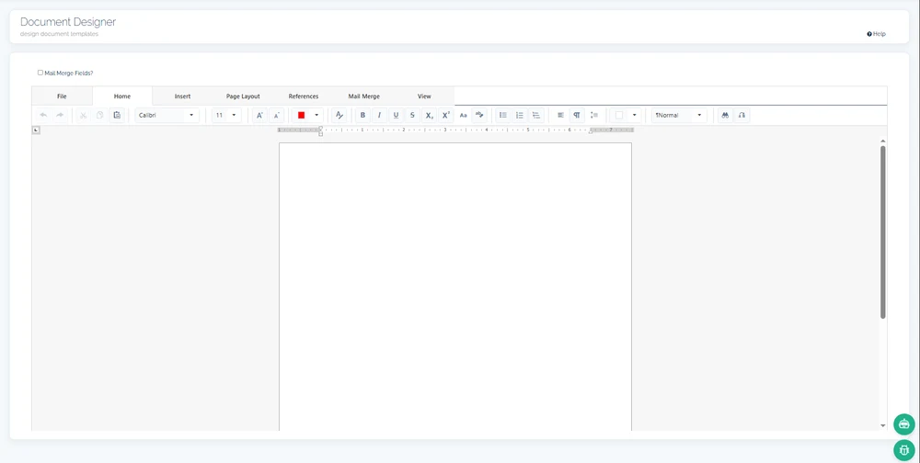The height and width of the screenshot is (463, 920).
Task: Click the Redo arrow icon
Action: (60, 116)
